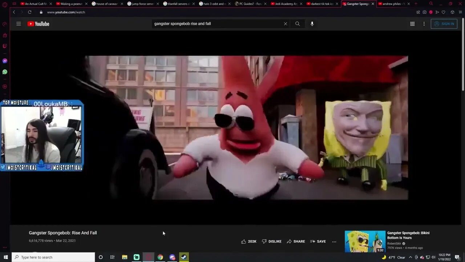Open a new browser tab

[416, 4]
